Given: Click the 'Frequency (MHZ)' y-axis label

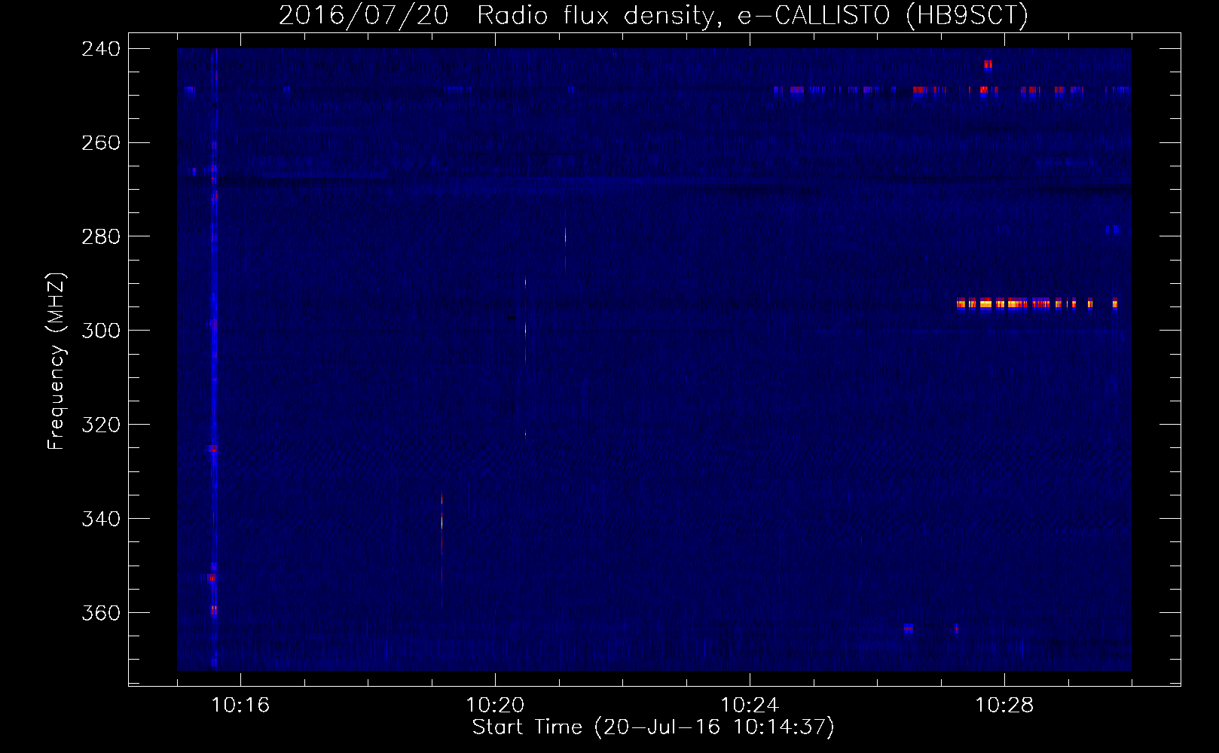Looking at the screenshot, I should coord(57,361).
